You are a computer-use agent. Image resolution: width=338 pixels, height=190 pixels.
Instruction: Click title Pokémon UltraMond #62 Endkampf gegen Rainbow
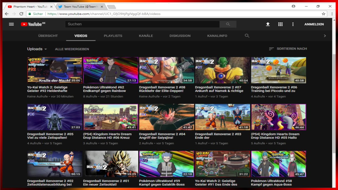pos(104,89)
